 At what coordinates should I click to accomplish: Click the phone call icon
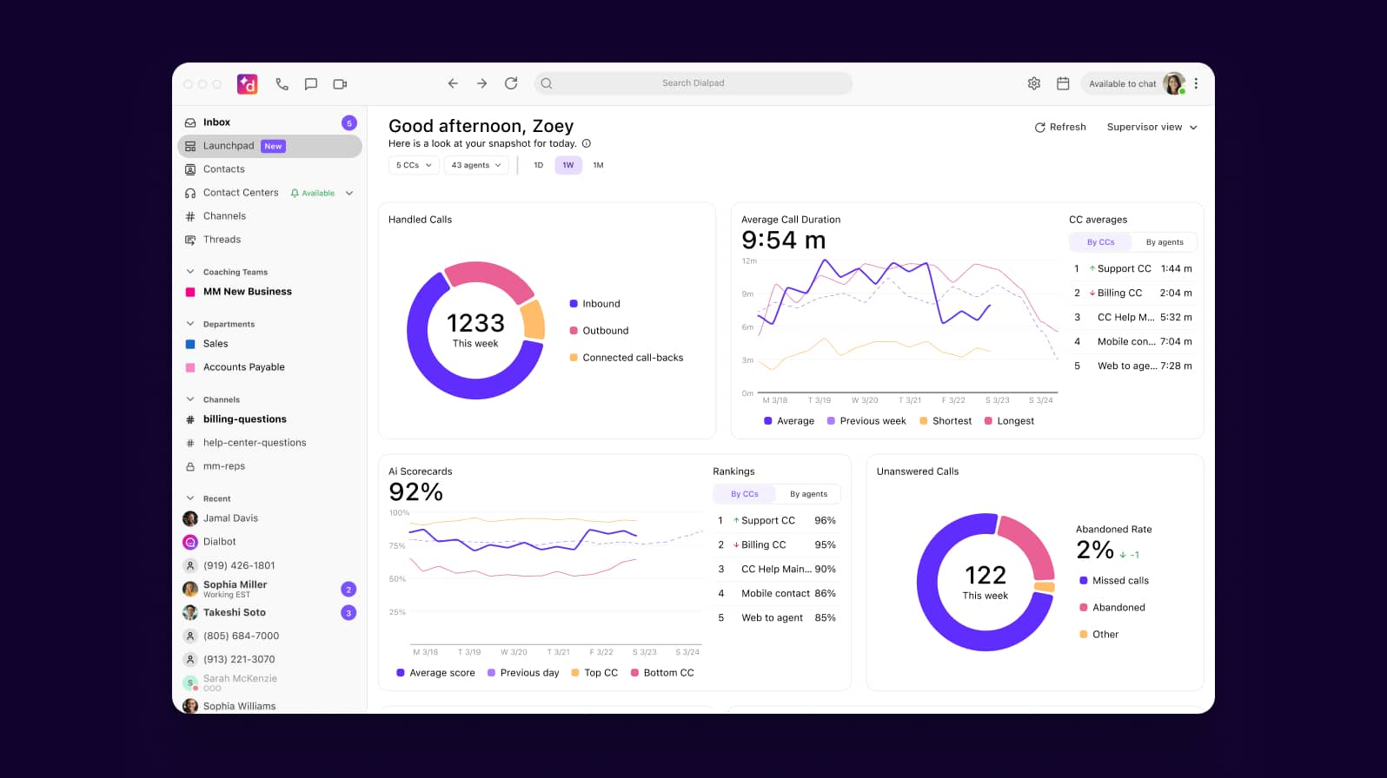point(282,84)
